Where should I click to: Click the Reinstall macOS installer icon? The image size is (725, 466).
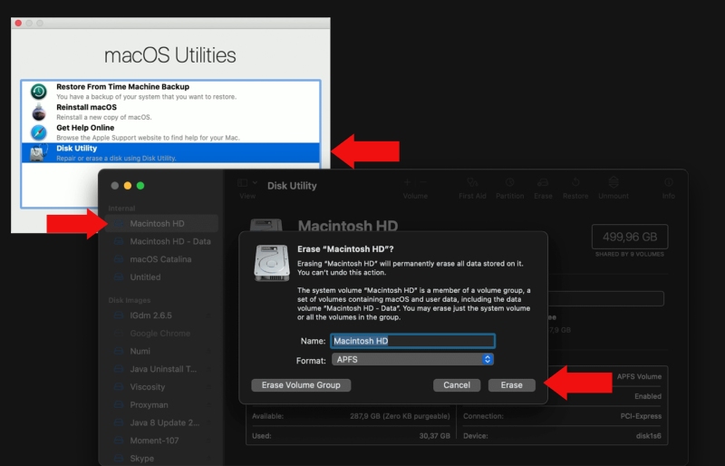click(x=39, y=112)
